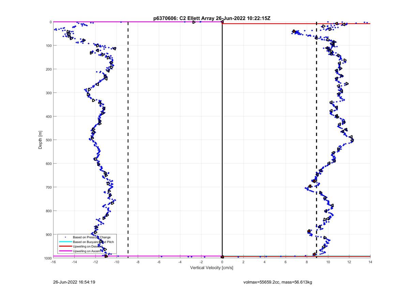Click velocity axis tick label -12

(x=95, y=262)
